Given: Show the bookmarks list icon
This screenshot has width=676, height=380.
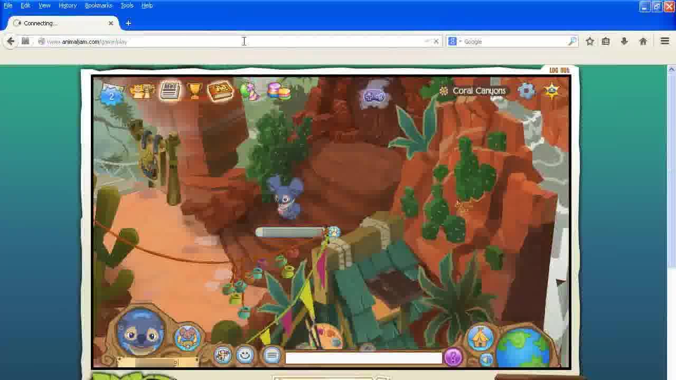Looking at the screenshot, I should pyautogui.click(x=606, y=41).
